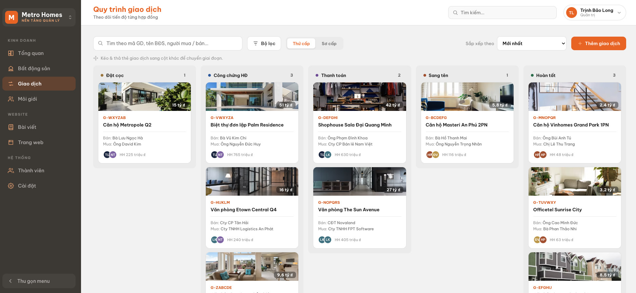Screen dimensions: 636x293
Task: Click the drag-move hint icon beside Kéo & thả
Action: point(96,58)
